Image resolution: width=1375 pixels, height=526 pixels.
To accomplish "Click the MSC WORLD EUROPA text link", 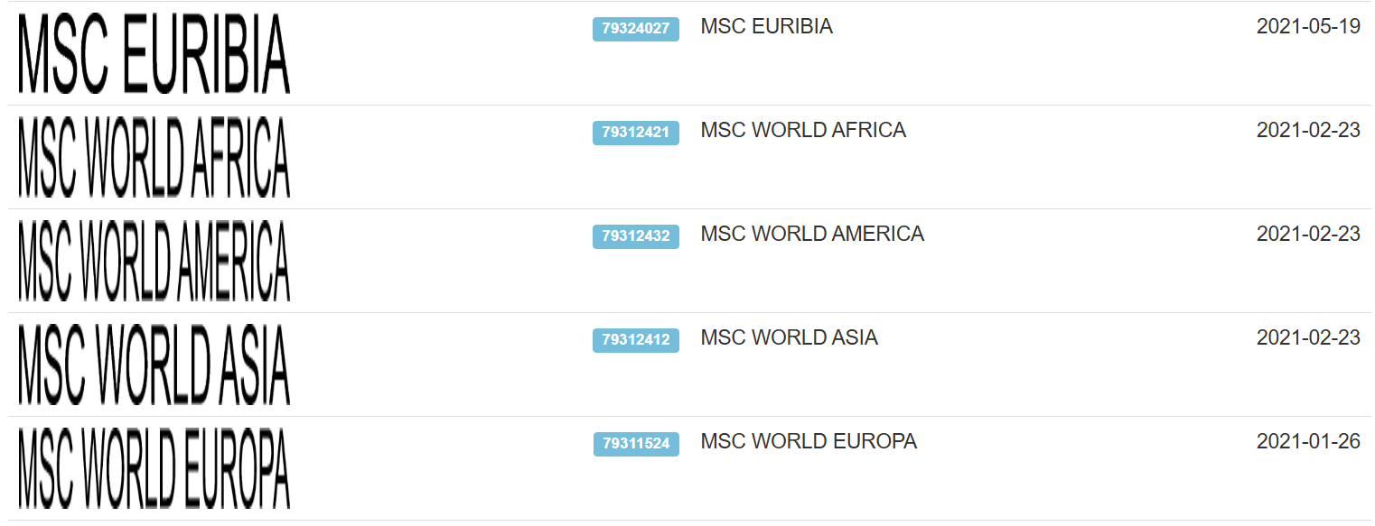I will coord(809,442).
